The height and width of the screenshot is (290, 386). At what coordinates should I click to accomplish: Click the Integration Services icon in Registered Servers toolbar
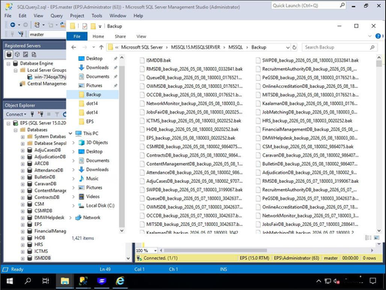coord(34,54)
